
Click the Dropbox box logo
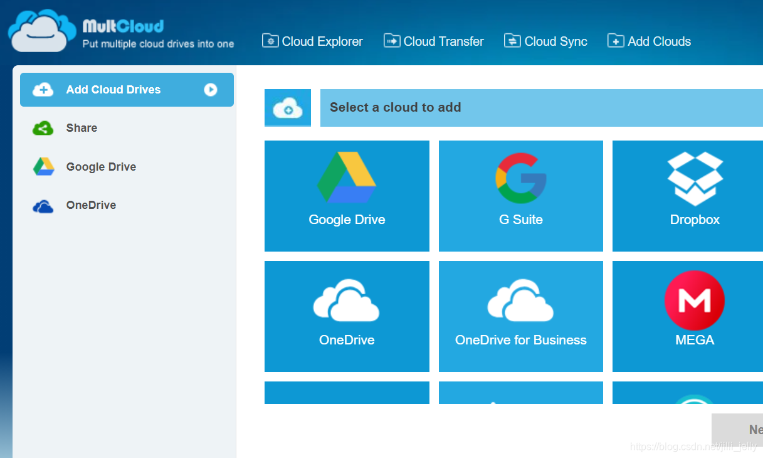coord(695,179)
